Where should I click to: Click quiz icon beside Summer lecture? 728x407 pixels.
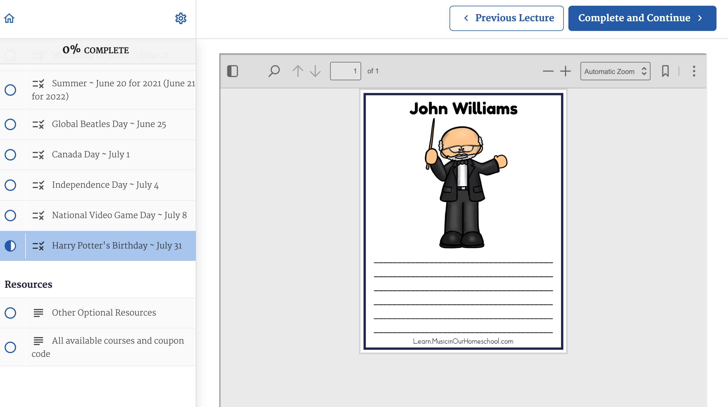pyautogui.click(x=38, y=84)
